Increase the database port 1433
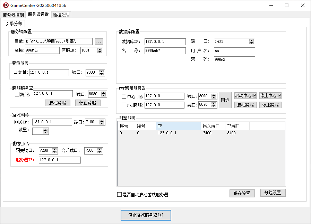The width and height of the screenshot is (311, 224). 252,40
